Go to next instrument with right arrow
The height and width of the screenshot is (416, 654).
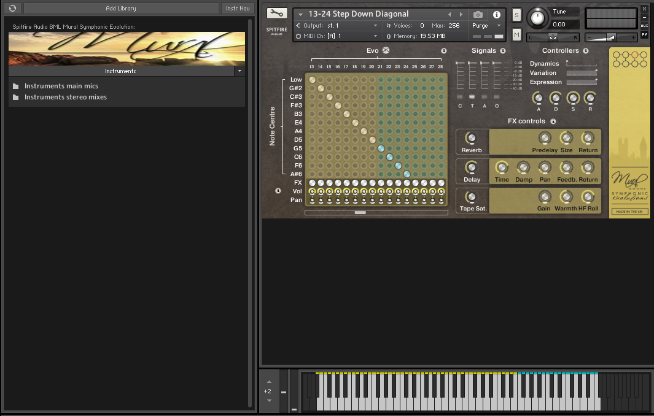[461, 15]
